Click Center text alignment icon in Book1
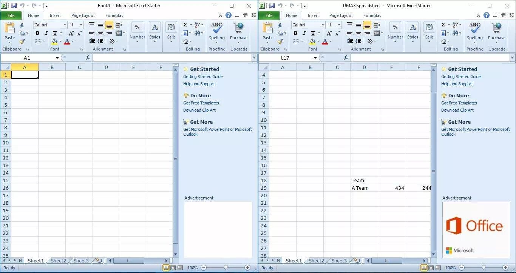The width and height of the screenshot is (516, 273). [100, 33]
